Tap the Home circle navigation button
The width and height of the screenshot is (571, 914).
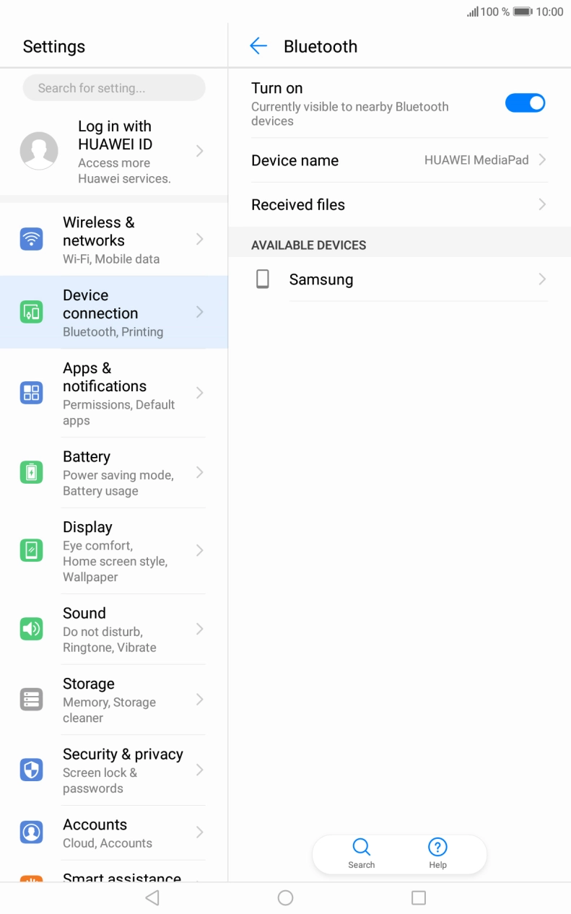point(285,897)
